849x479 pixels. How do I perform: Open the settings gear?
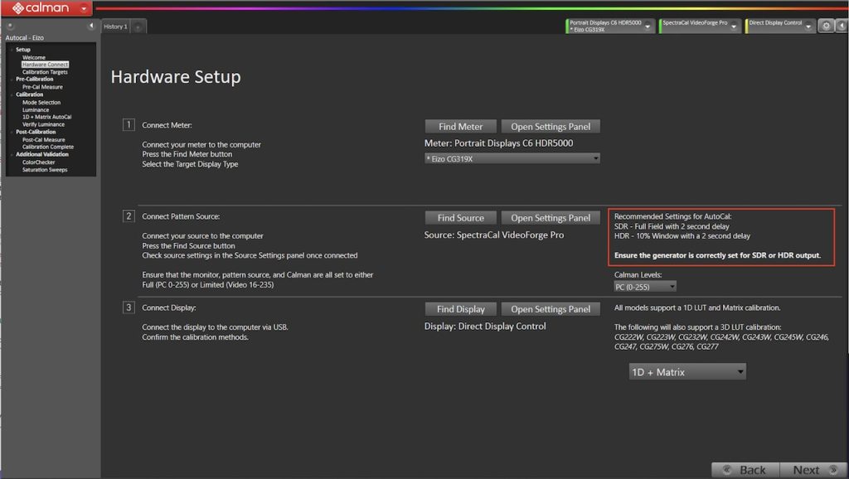point(826,26)
